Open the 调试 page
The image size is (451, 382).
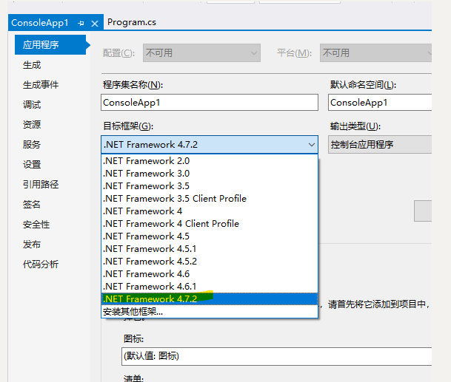32,104
